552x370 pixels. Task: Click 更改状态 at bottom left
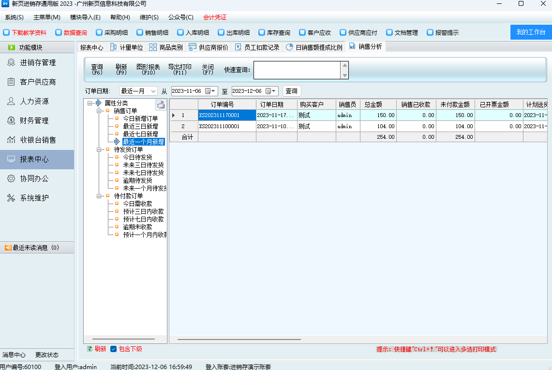47,355
